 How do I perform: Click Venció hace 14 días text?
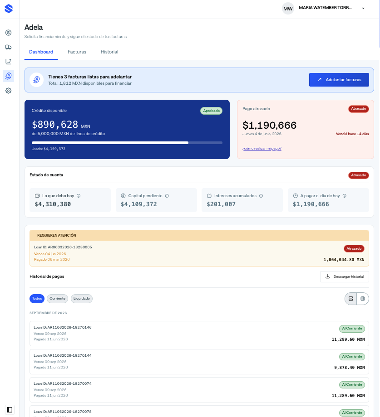352,134
